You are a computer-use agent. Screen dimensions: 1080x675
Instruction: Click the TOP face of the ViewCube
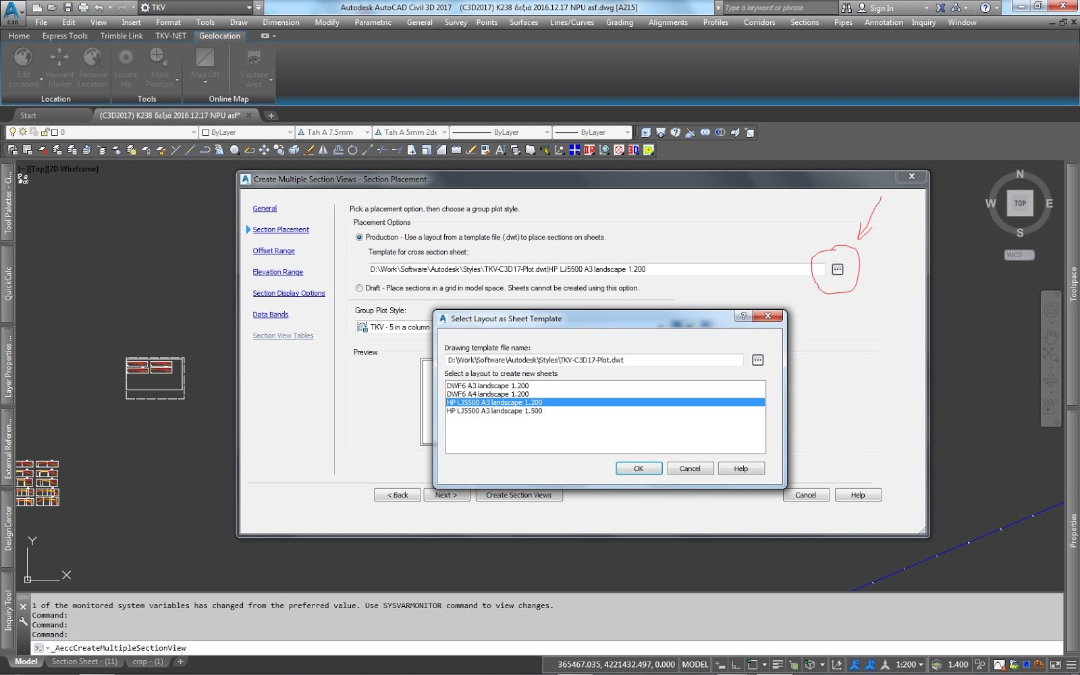tap(1020, 203)
